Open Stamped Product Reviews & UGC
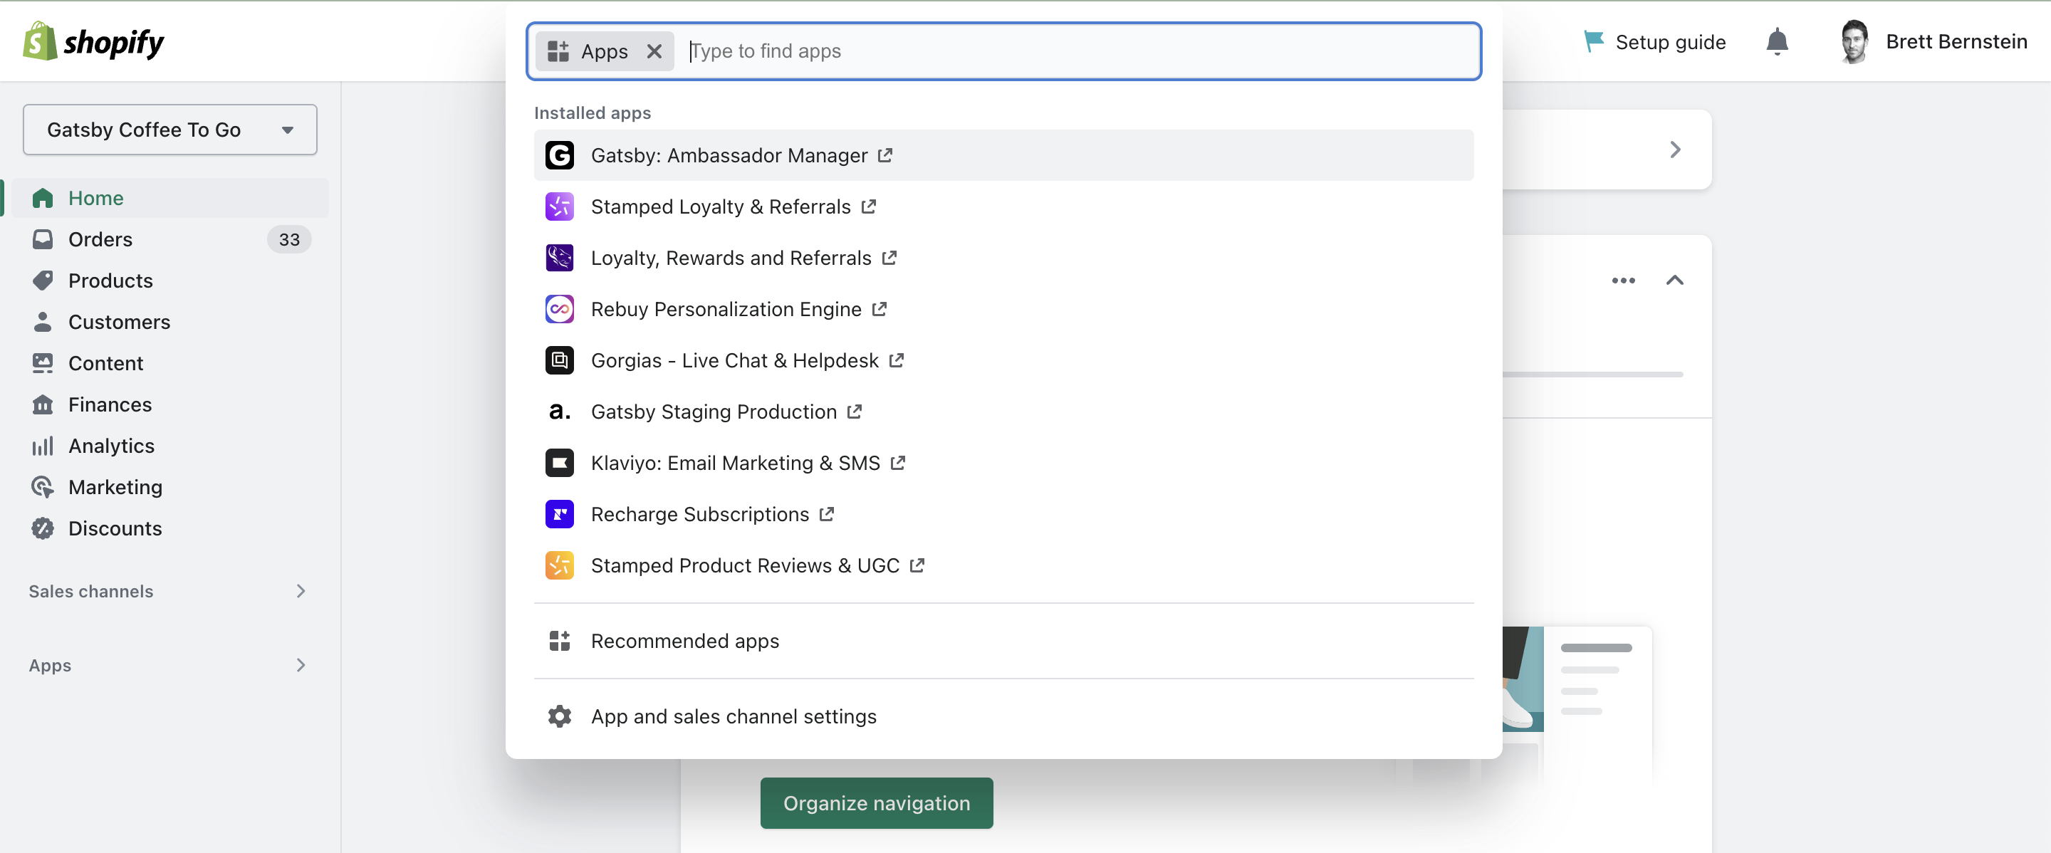 point(1003,565)
